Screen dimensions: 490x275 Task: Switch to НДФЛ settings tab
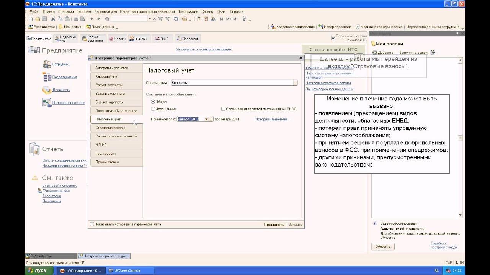pyautogui.click(x=116, y=145)
